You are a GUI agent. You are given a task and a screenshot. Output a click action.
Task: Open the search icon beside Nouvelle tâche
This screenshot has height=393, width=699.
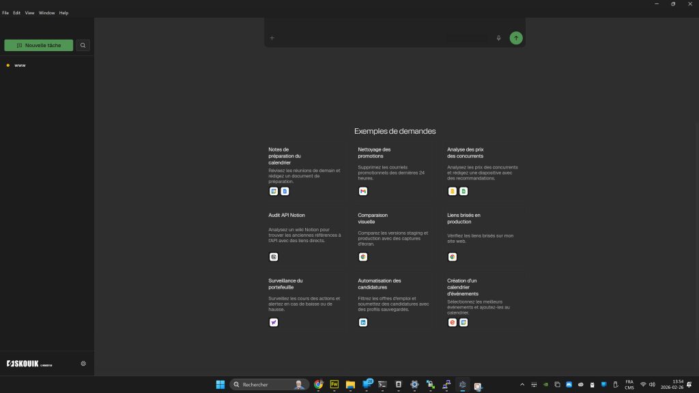pos(83,46)
